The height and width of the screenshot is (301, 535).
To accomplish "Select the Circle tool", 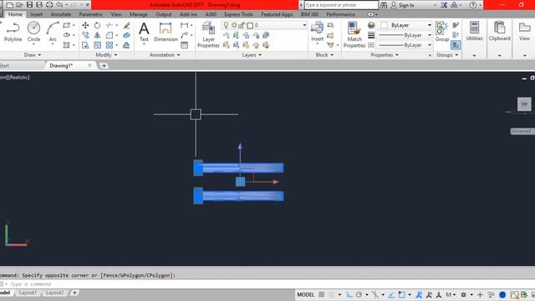I will click(x=33, y=32).
